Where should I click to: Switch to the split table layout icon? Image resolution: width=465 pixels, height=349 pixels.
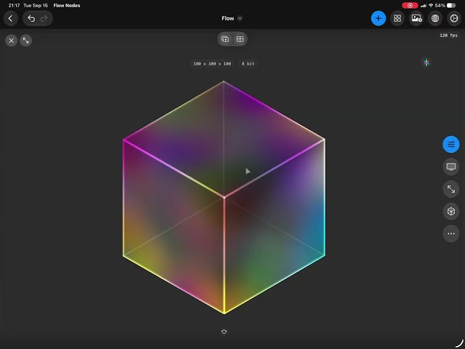click(240, 39)
